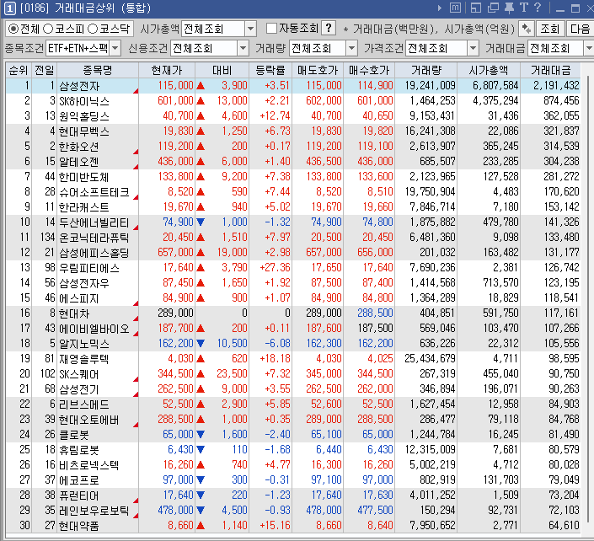
Task: Select the 삼성전자우 stock name
Action: click(x=83, y=282)
